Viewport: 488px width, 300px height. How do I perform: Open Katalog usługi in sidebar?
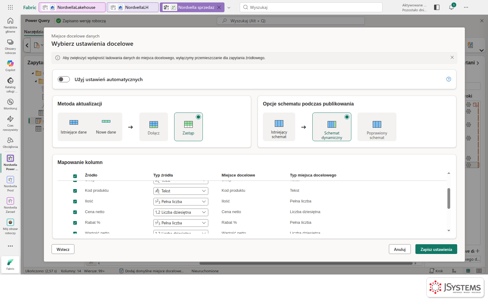coord(10,85)
